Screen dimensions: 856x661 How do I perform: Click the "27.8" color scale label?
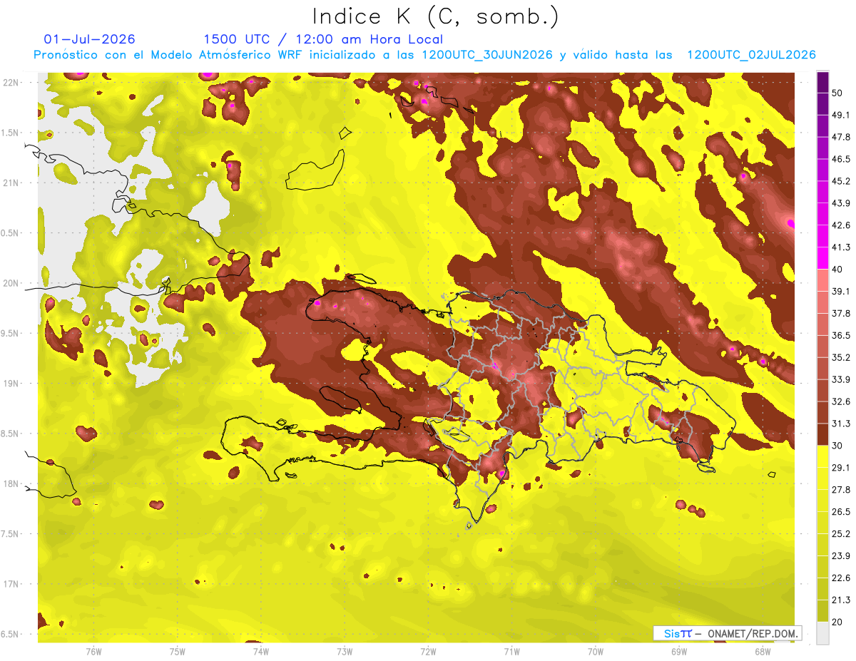842,489
